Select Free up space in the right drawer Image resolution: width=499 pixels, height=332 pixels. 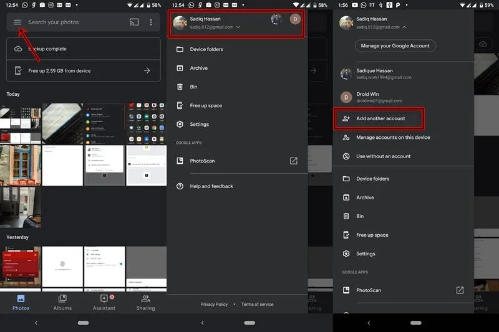pos(403,235)
